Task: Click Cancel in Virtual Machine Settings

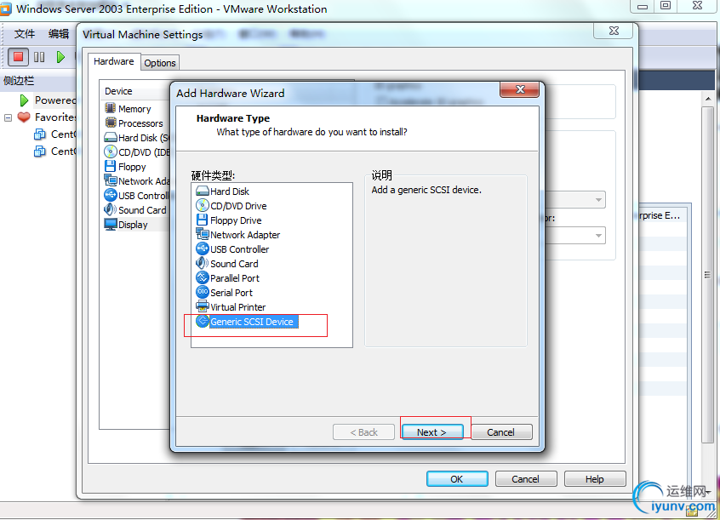Action: click(x=526, y=479)
